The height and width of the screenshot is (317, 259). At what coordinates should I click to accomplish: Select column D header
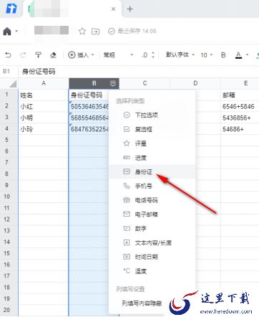tap(195, 83)
